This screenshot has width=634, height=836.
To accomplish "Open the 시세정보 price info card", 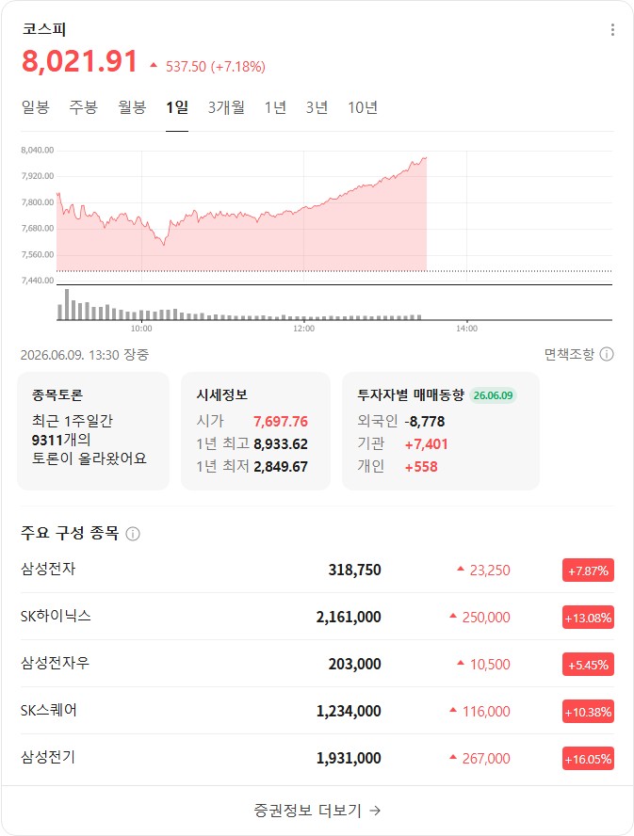I will coord(255,431).
